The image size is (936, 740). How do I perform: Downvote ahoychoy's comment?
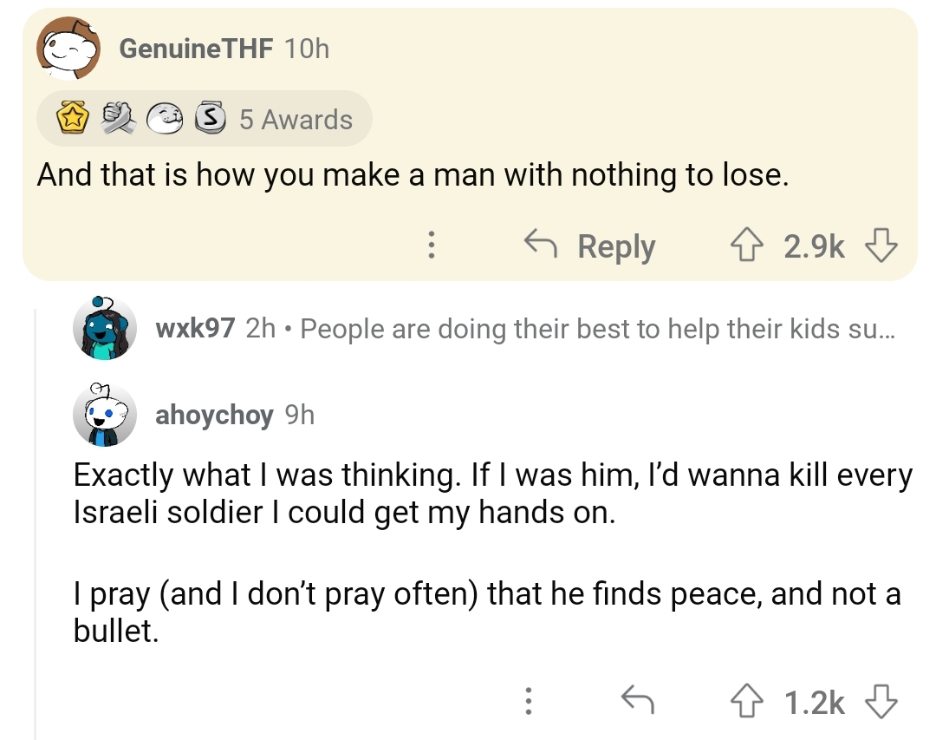(x=881, y=701)
